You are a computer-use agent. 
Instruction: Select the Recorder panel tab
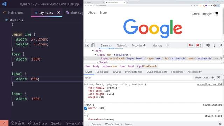(x=139, y=45)
